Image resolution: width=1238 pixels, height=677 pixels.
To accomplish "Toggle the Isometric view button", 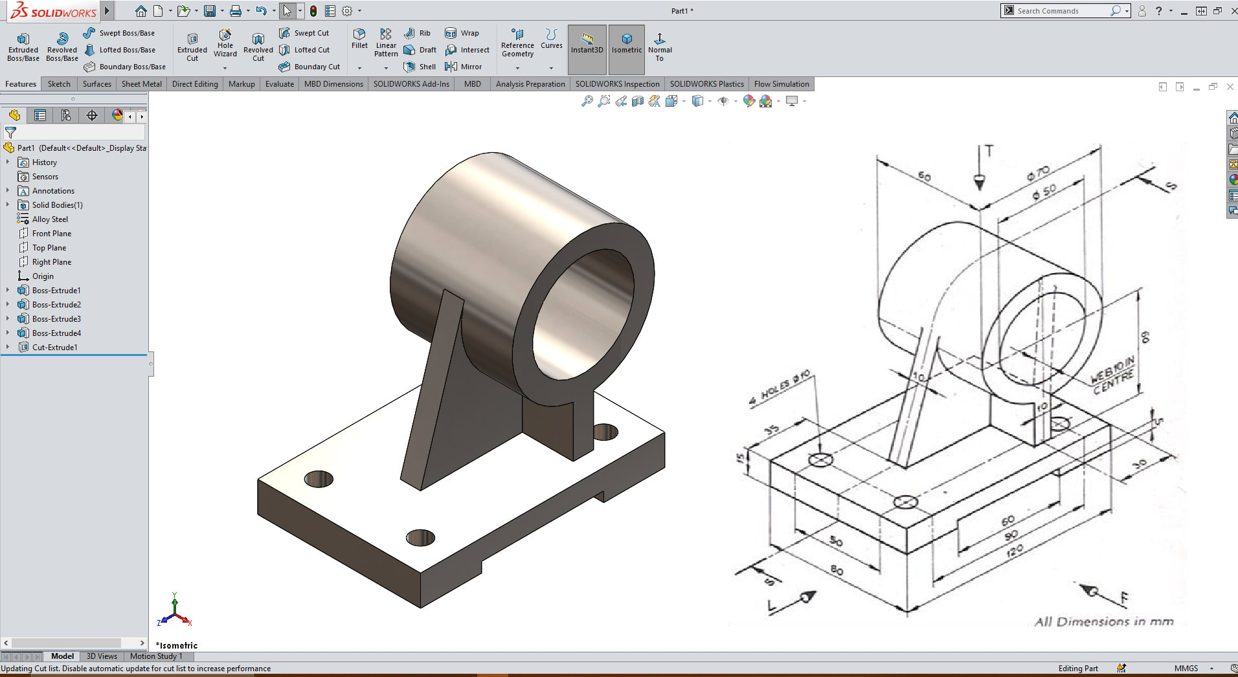I will point(627,43).
